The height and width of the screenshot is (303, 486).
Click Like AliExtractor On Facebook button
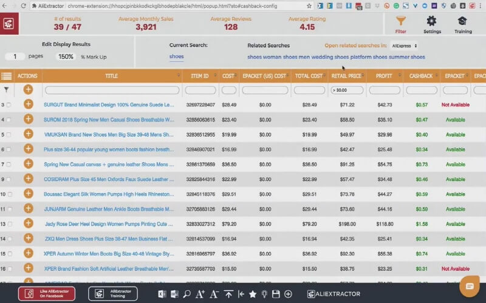tap(47, 294)
